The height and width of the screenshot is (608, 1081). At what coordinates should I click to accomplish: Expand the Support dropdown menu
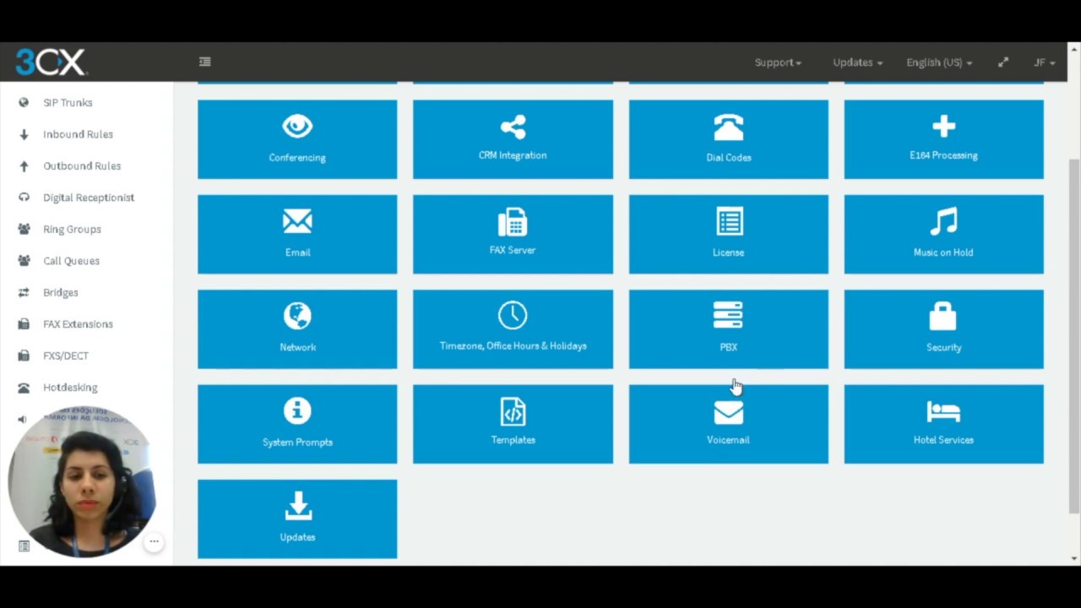coord(778,62)
